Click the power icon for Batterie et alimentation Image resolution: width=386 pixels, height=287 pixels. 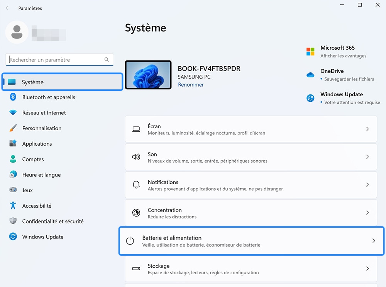(x=130, y=241)
